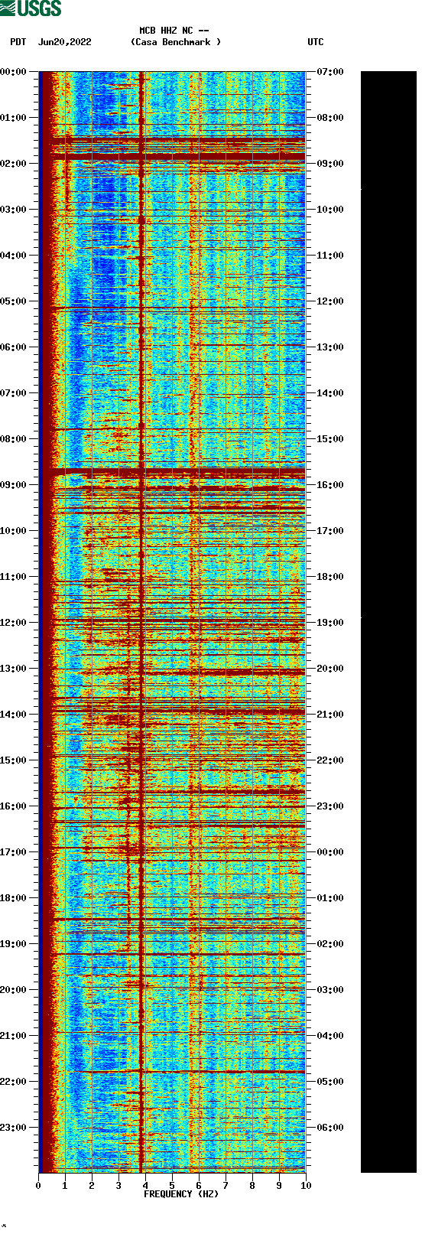Click the 08:00 UTC time label
This screenshot has height=1234, width=422.
coord(330,118)
